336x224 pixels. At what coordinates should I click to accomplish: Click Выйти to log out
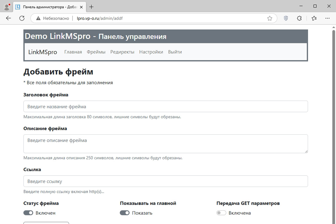click(175, 52)
